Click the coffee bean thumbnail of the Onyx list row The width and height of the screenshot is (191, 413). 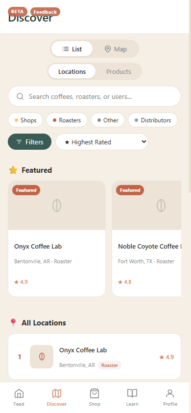click(x=42, y=357)
